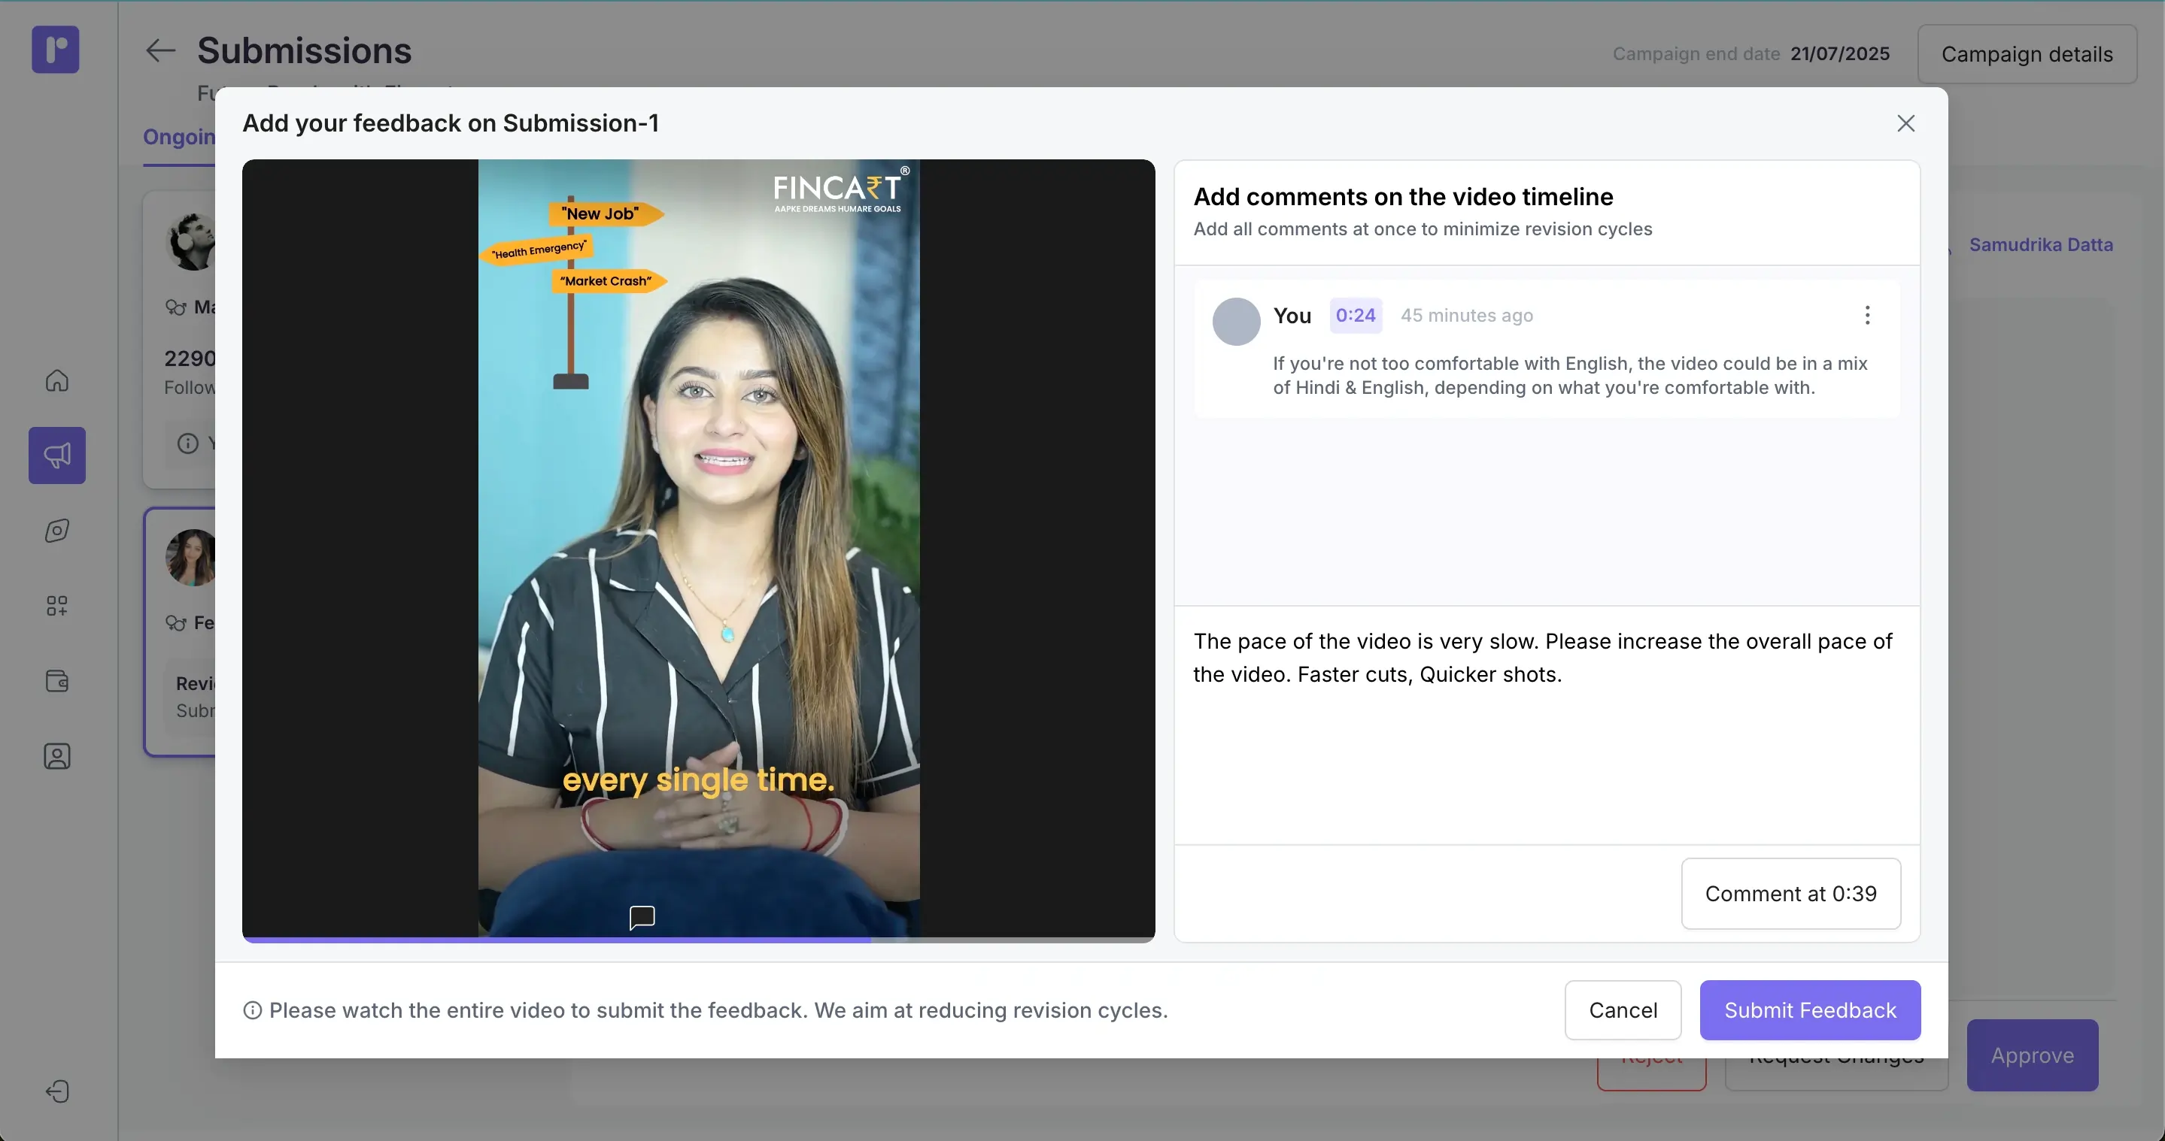Screen dimensions: 2165x1141
Task: Click the Comment at 0:39 button
Action: pyautogui.click(x=1790, y=893)
